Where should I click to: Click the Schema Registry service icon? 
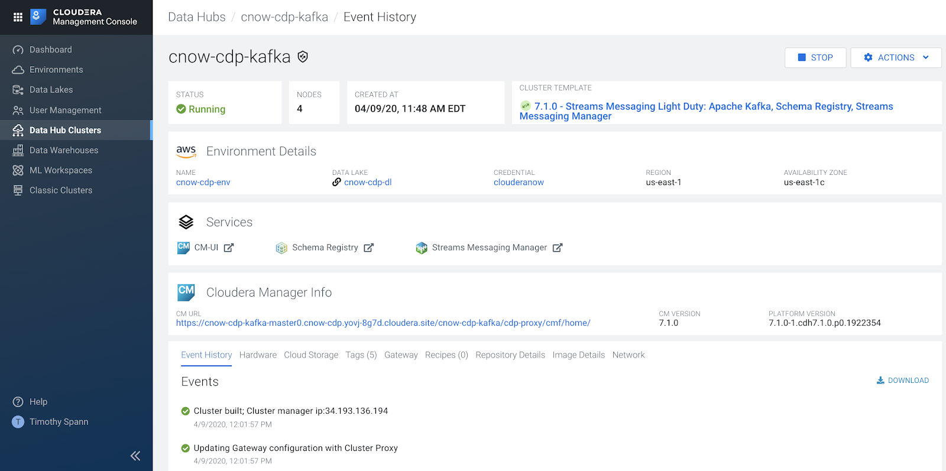point(281,248)
